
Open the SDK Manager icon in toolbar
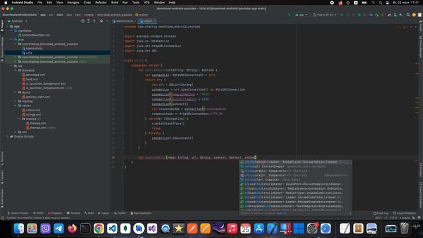401,15
